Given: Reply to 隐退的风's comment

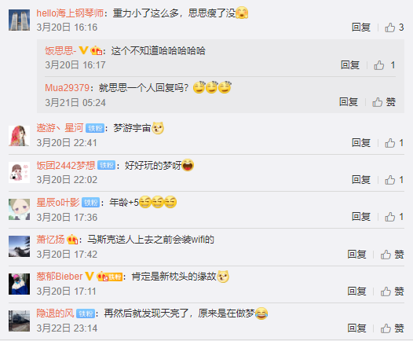Looking at the screenshot, I should [356, 328].
